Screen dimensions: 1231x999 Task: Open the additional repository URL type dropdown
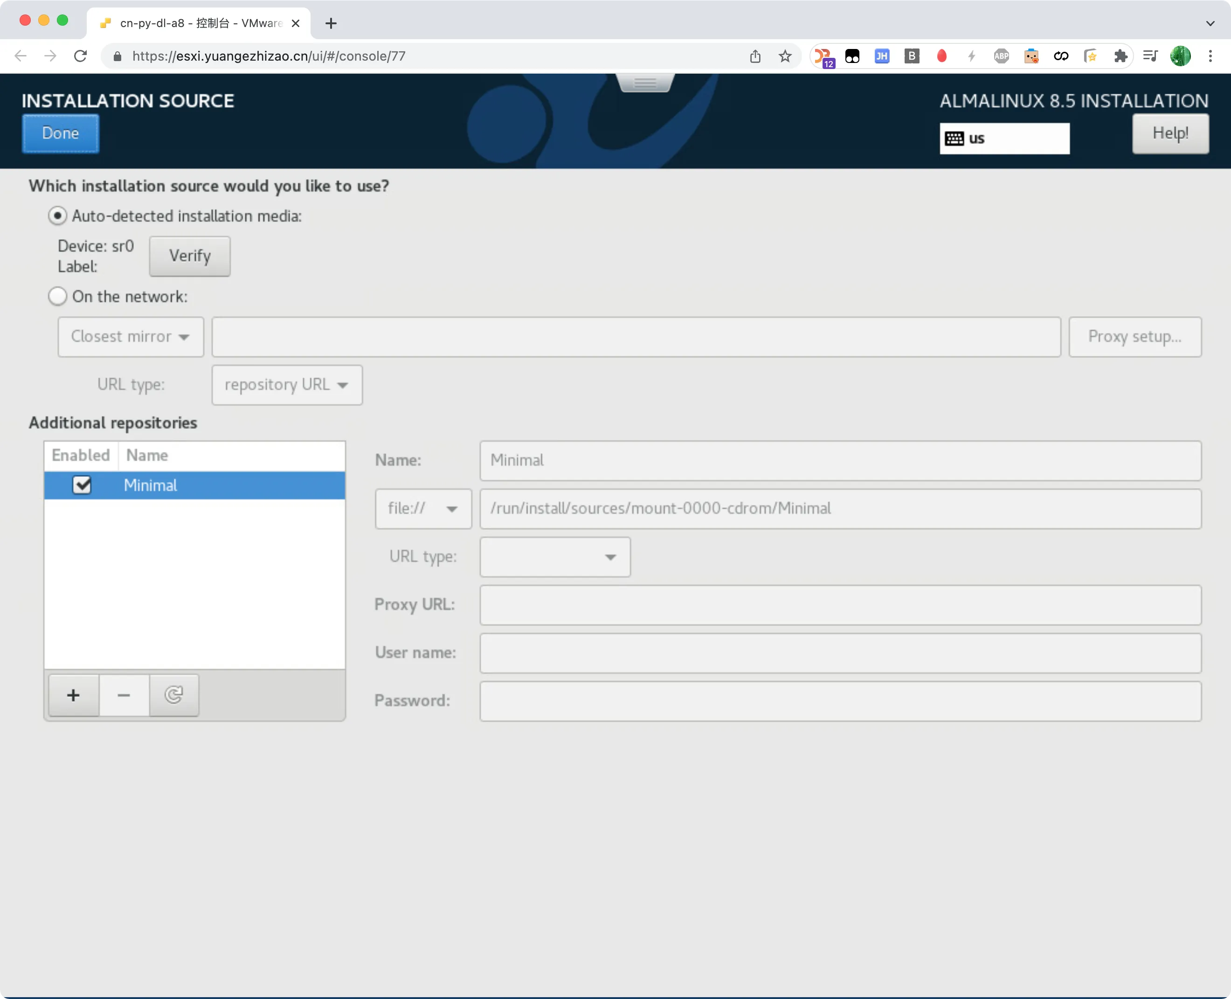(555, 557)
